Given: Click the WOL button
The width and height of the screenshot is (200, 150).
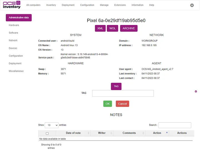Looking at the screenshot, I should pyautogui.click(x=112, y=28).
